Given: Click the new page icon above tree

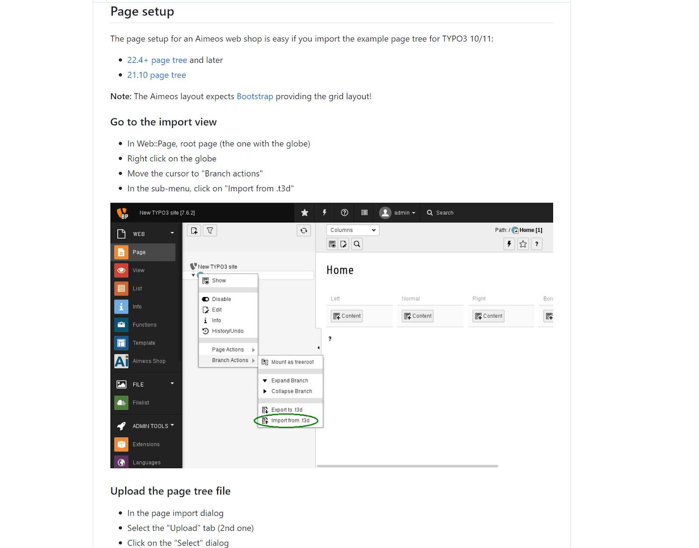Looking at the screenshot, I should point(194,231).
